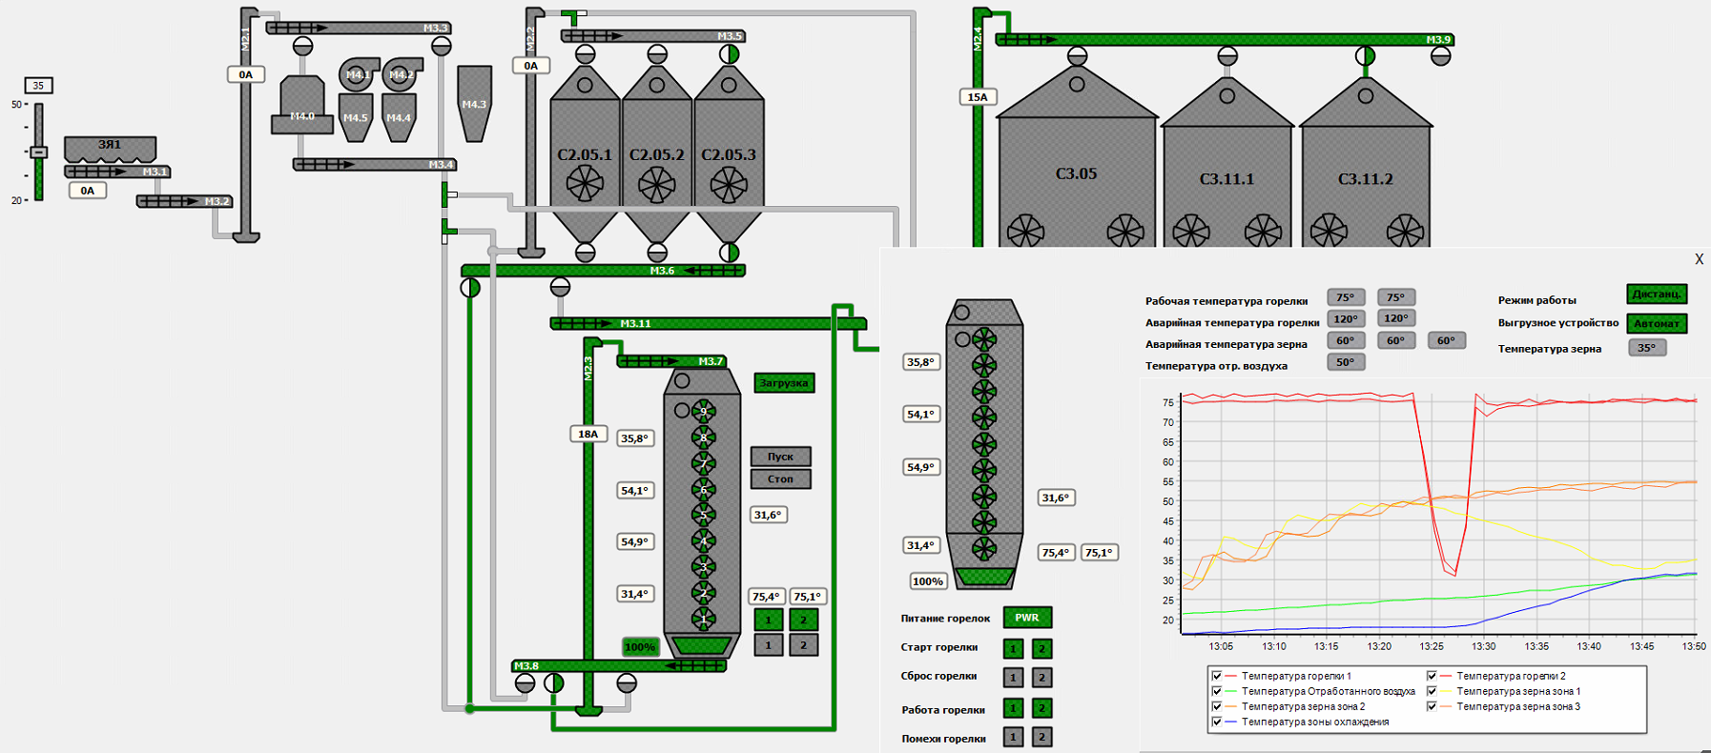
Task: Select conveyor M3.9
Action: click(x=1225, y=40)
